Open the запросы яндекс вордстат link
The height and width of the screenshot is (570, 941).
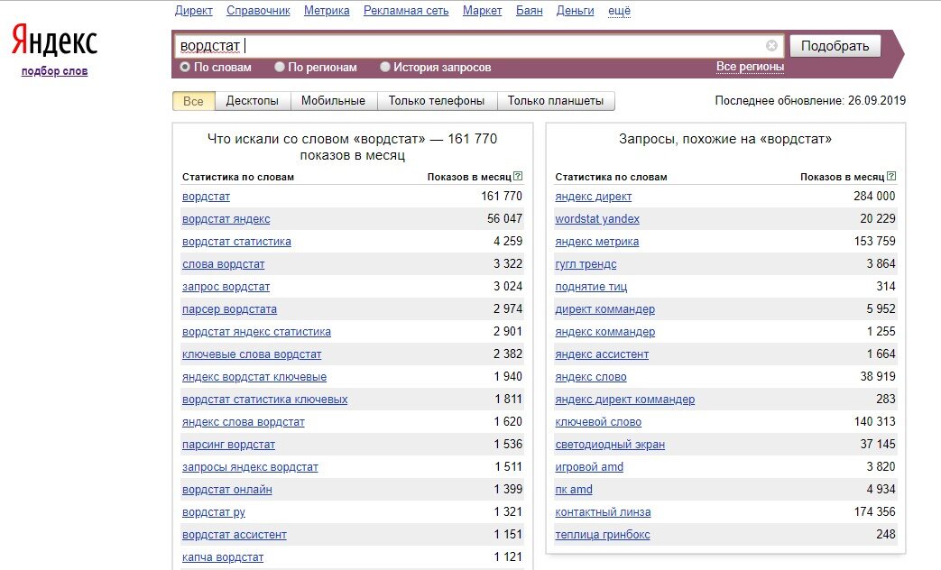(250, 467)
